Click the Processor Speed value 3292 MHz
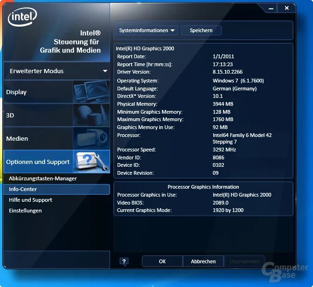 [x=224, y=150]
